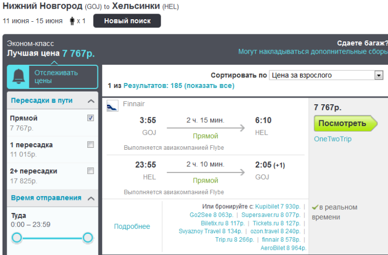Click the Отслеживать цены button
Image resolution: width=388 pixels, height=255 pixels.
pos(63,76)
